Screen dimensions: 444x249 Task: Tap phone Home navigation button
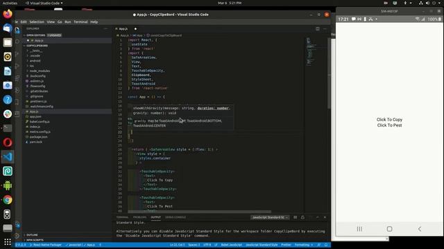click(x=389, y=229)
